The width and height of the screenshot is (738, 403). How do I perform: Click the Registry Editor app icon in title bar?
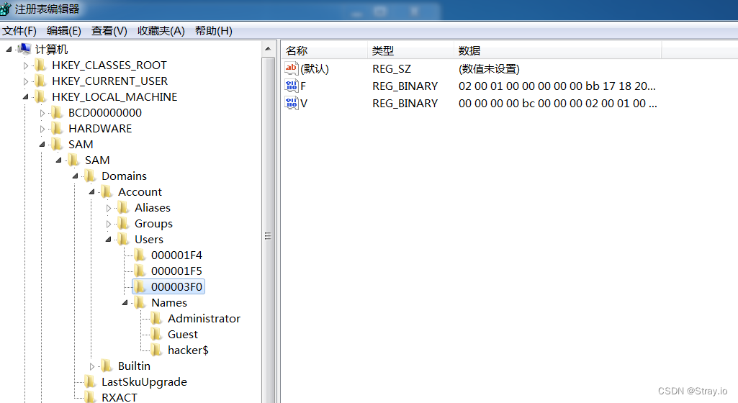tap(5, 9)
